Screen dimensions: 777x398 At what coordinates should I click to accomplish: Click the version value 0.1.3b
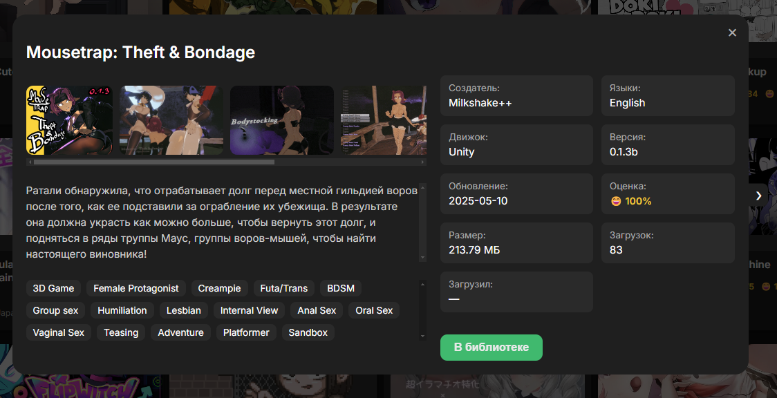point(624,152)
